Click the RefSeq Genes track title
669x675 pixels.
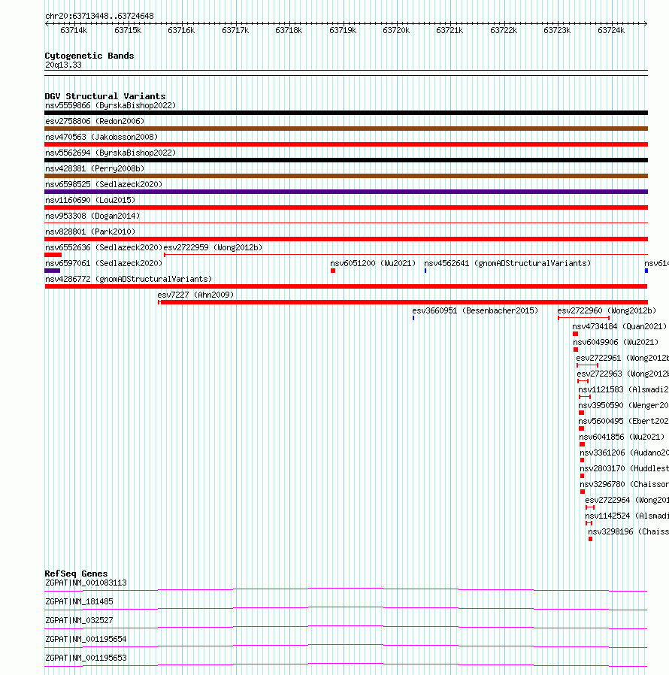76,574
